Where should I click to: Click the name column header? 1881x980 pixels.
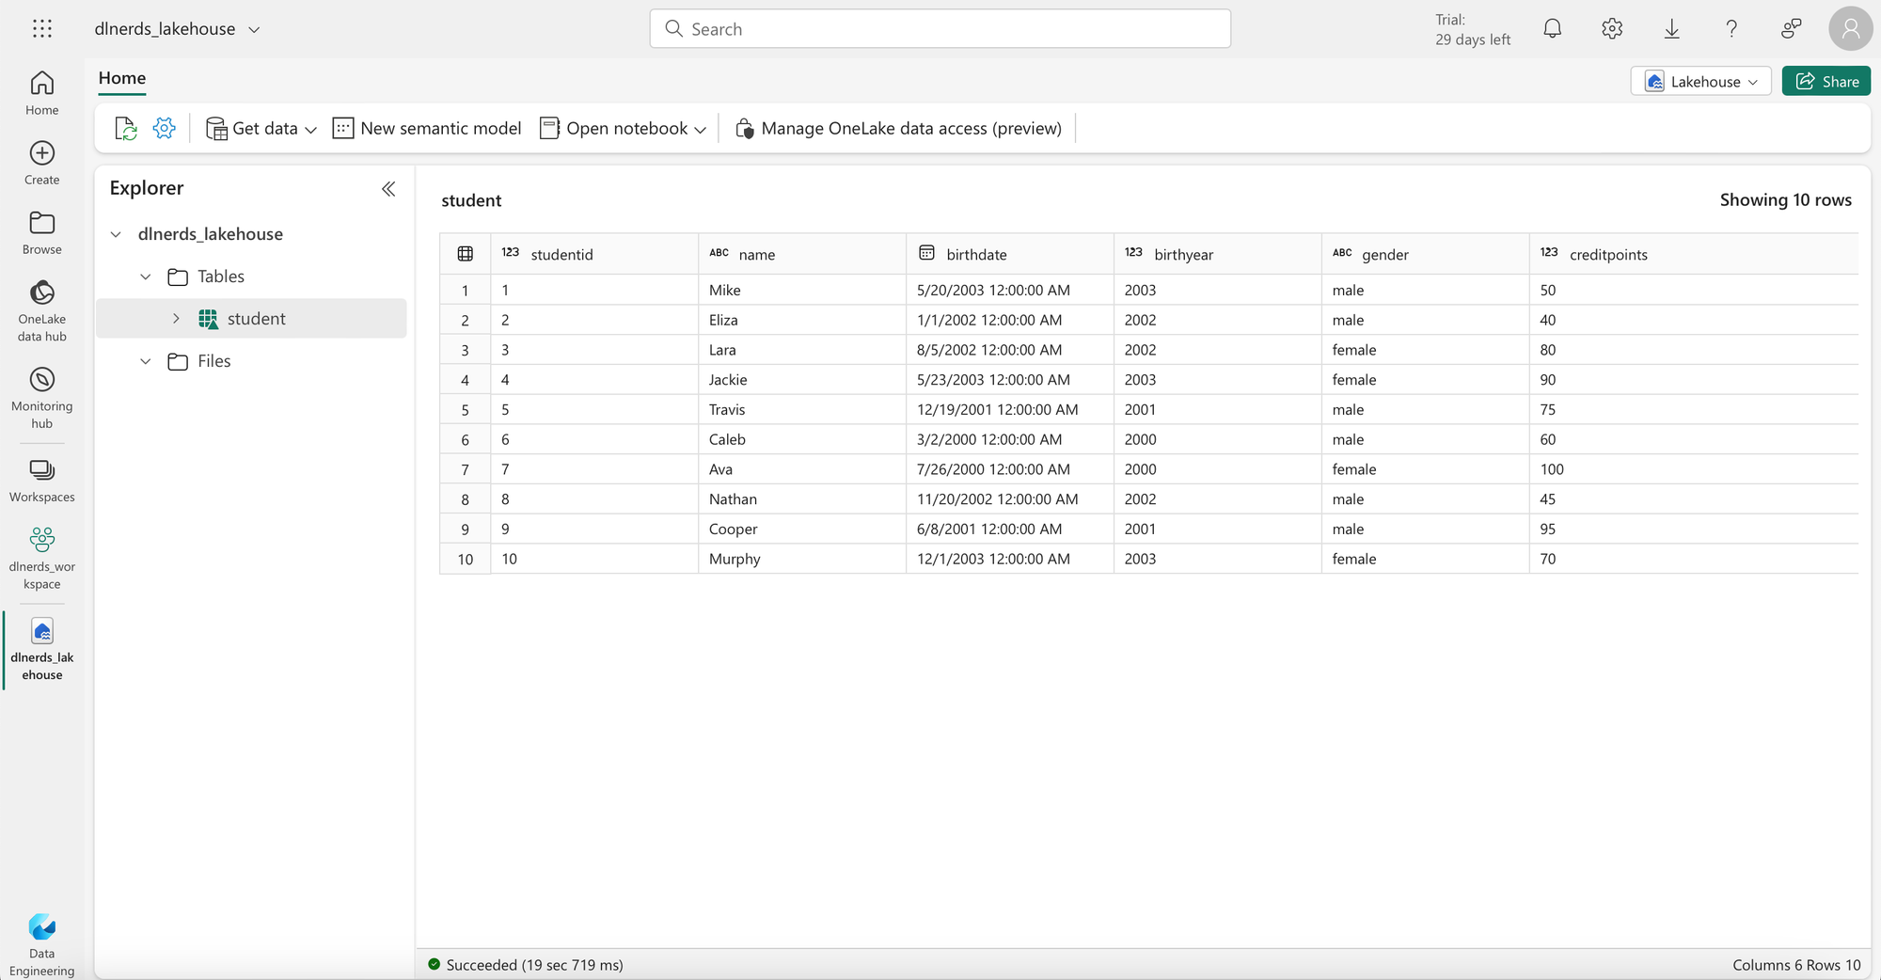tap(802, 254)
